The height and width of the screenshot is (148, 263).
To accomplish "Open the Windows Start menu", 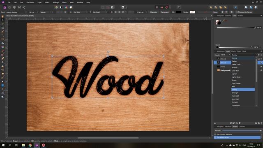I will coord(3,145).
